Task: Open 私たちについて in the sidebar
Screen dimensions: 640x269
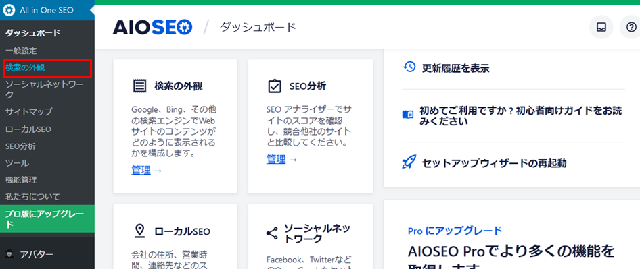Action: 32,197
